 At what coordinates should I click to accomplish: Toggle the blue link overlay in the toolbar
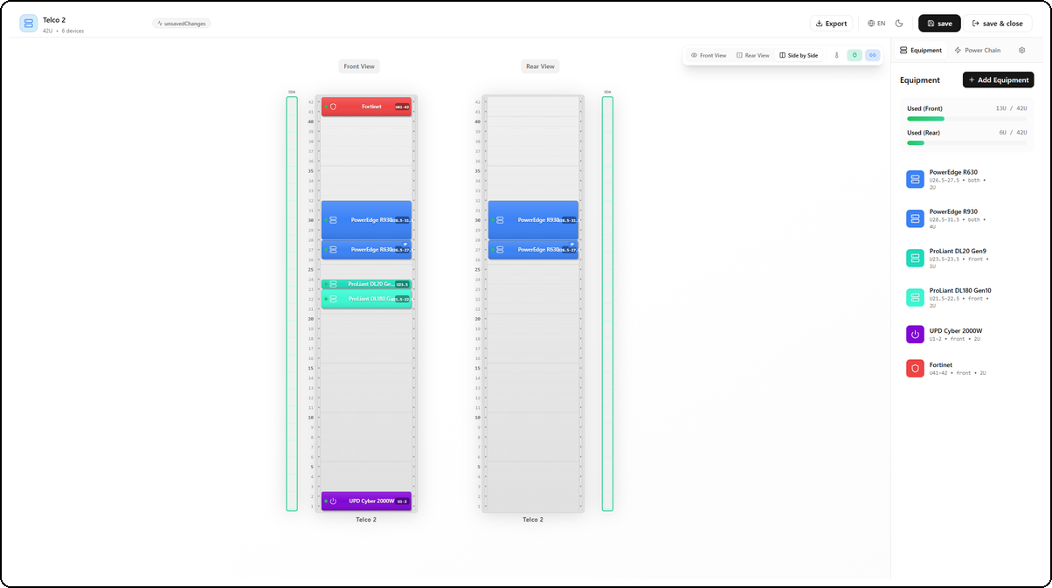(x=872, y=55)
